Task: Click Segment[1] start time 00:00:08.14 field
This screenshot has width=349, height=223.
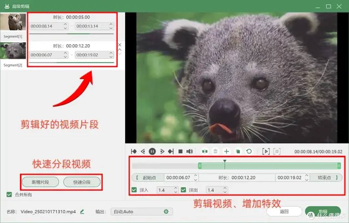Action: click(49, 26)
